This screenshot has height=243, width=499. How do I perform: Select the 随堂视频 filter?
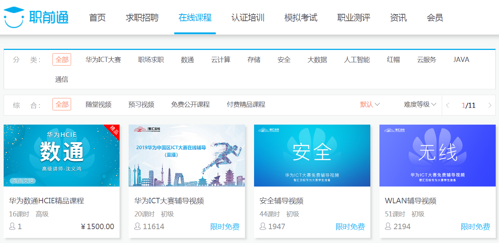[99, 105]
